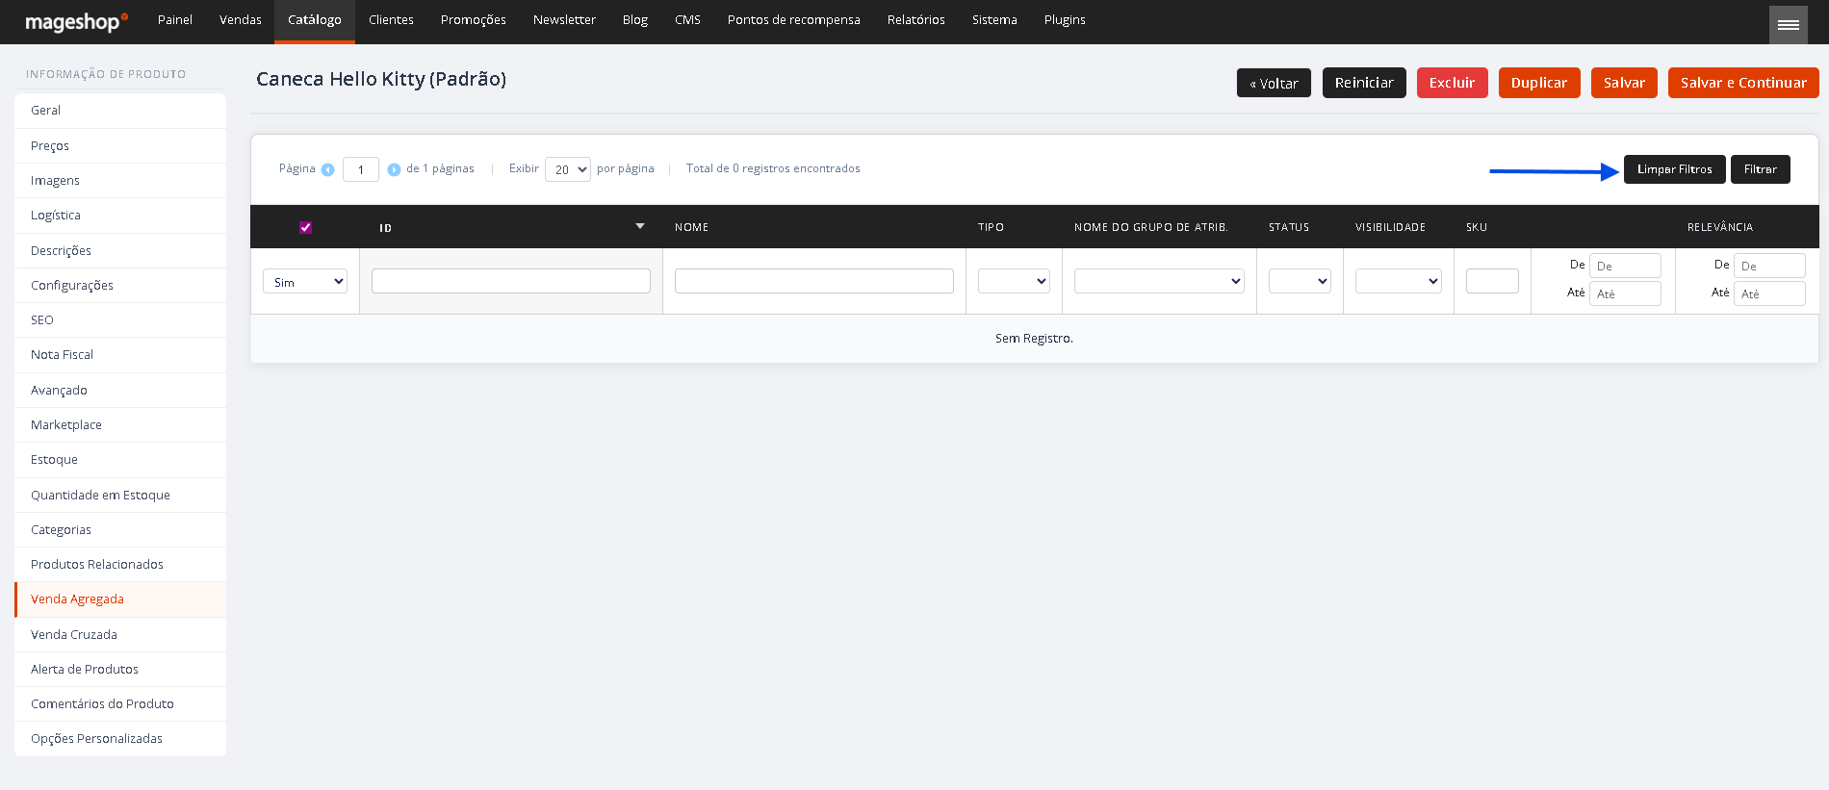
Task: Go to previous page arrow icon
Action: click(x=327, y=169)
